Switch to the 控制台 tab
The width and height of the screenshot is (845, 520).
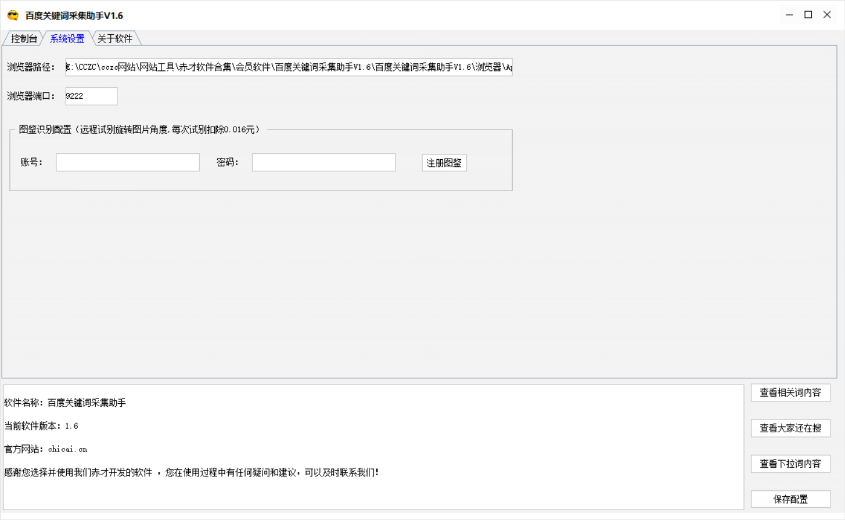pyautogui.click(x=24, y=38)
